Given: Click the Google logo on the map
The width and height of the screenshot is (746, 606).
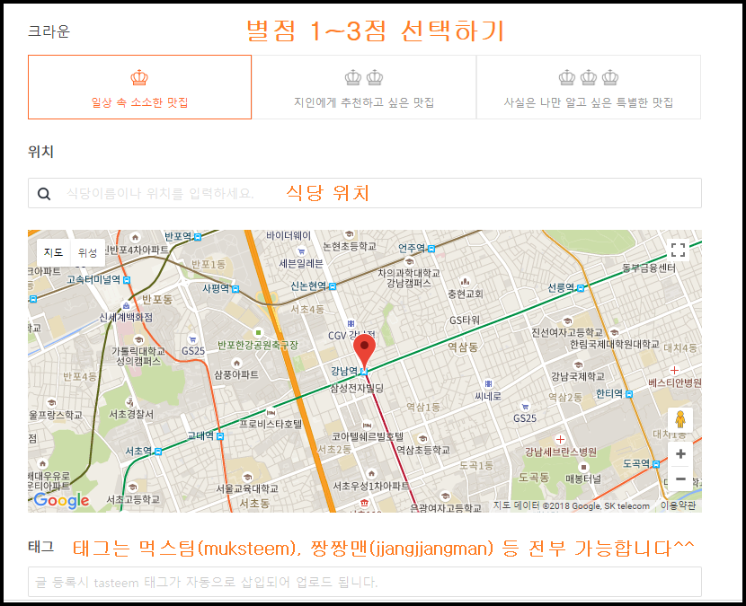Looking at the screenshot, I should [59, 500].
